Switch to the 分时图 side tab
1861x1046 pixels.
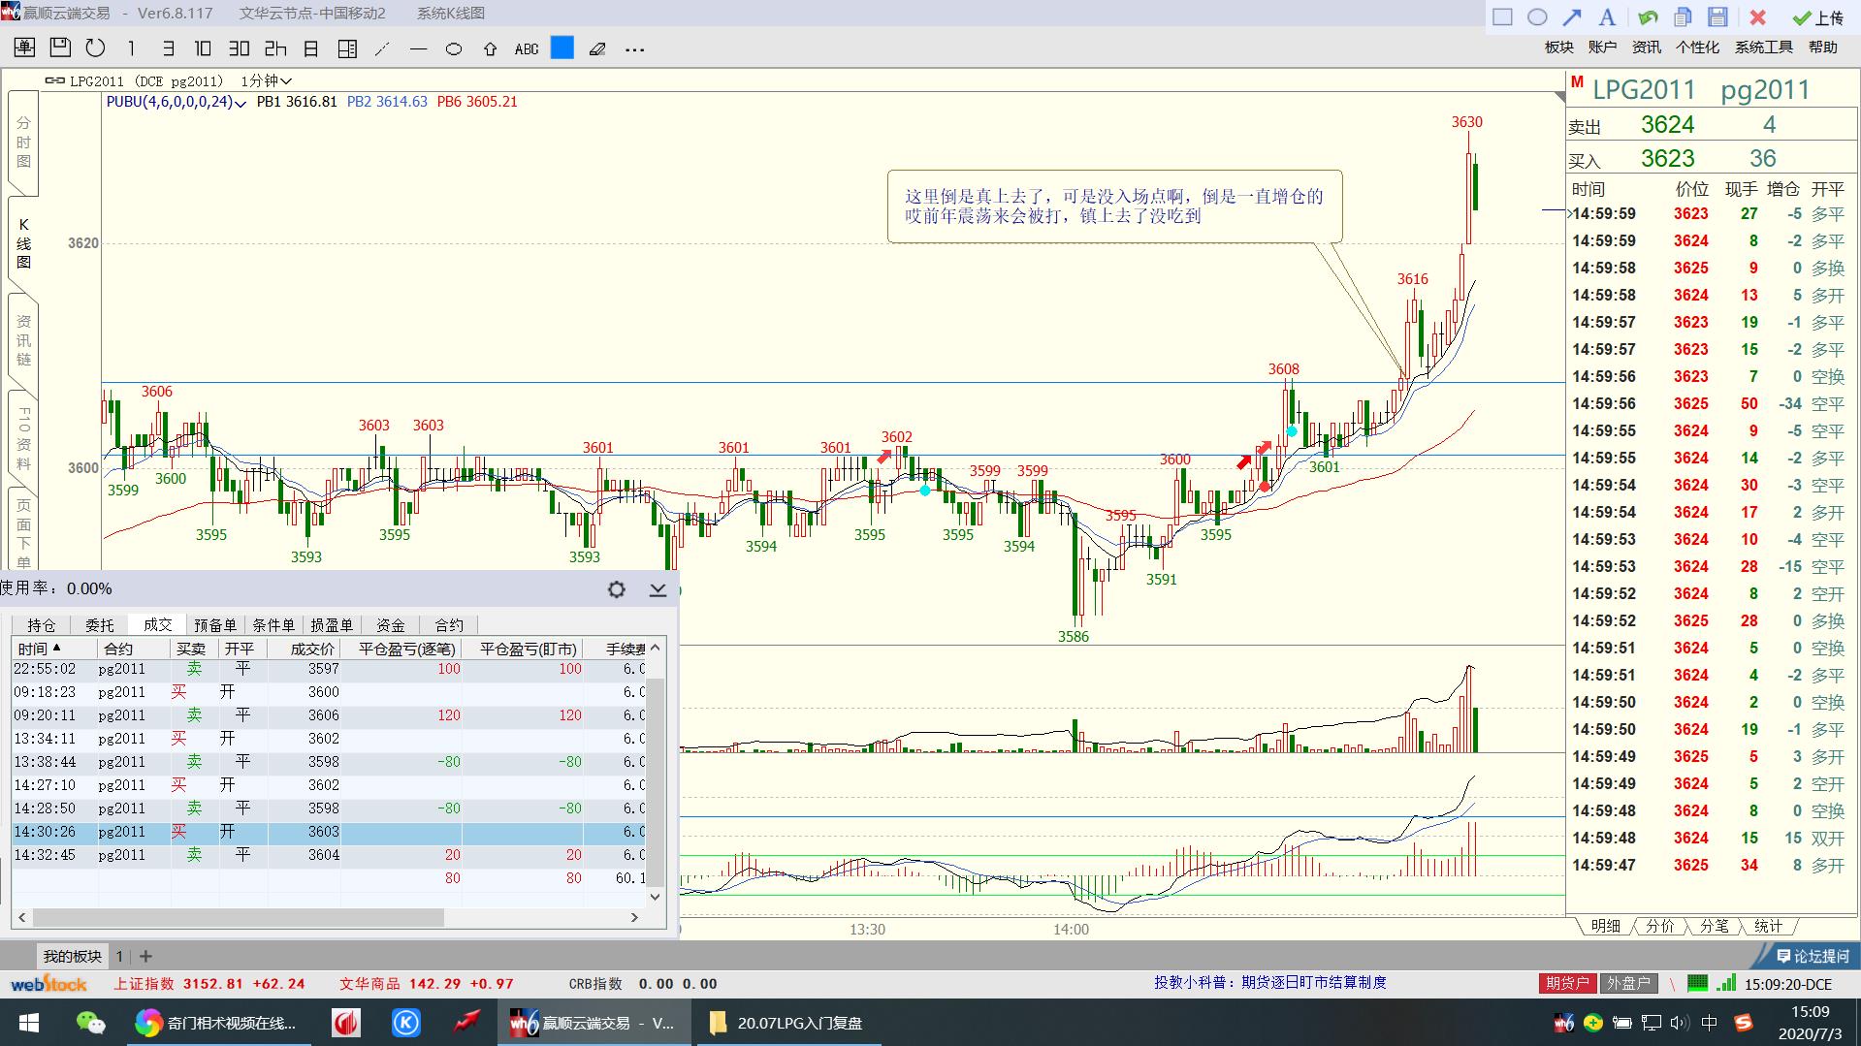coord(23,142)
